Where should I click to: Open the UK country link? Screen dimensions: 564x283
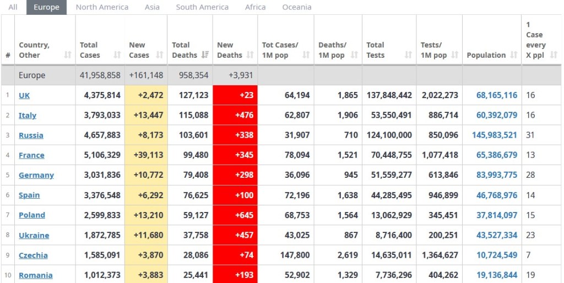[x=24, y=95]
